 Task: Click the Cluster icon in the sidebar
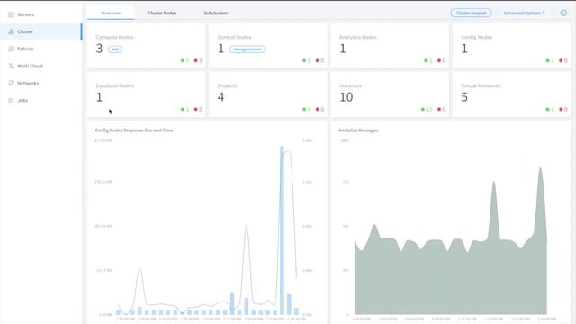11,31
